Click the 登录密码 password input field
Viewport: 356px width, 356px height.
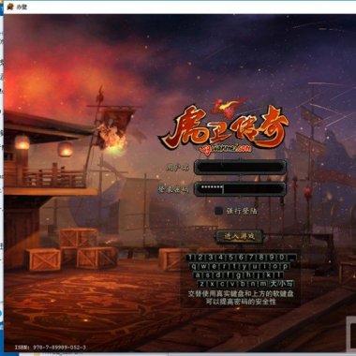[x=240, y=189]
